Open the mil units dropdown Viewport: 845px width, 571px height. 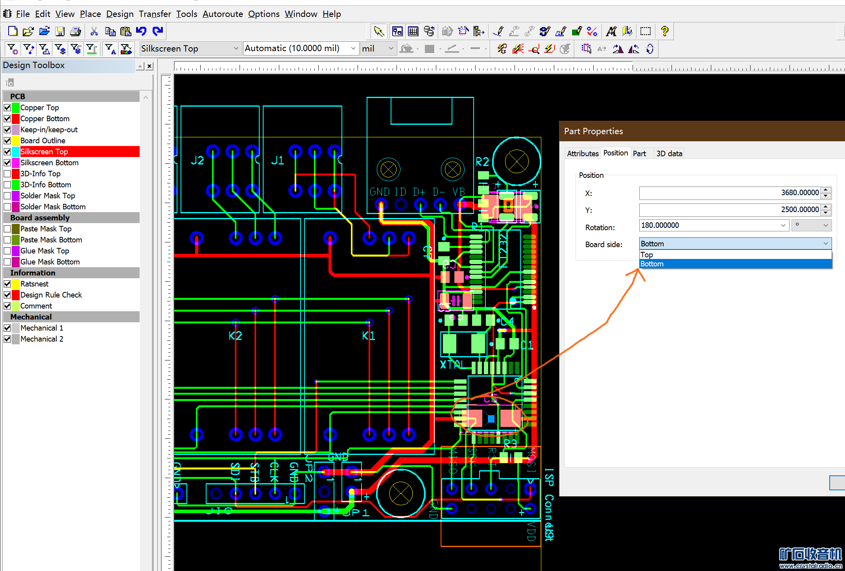coord(391,48)
